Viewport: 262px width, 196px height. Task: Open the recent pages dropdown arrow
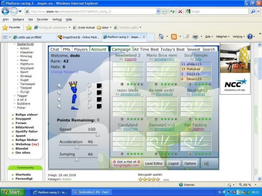tap(20, 12)
